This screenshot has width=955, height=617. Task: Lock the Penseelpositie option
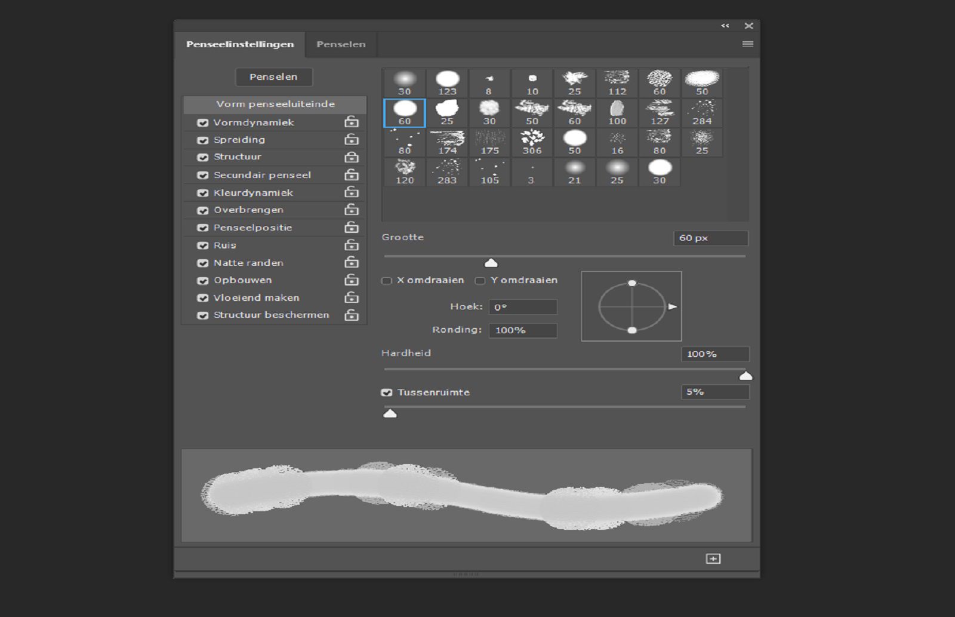point(352,228)
